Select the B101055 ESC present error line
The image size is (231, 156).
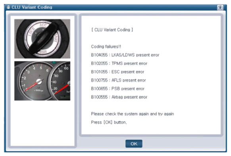click(117, 72)
